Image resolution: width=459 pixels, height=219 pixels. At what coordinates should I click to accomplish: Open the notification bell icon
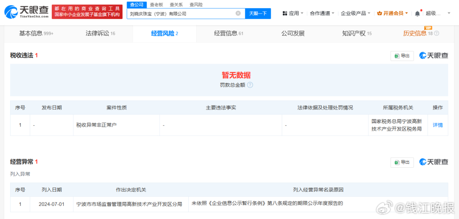417,14
